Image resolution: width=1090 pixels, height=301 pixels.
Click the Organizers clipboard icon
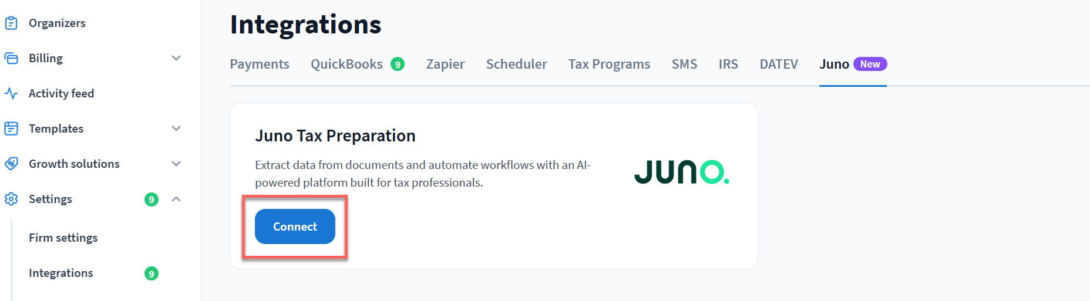click(11, 23)
